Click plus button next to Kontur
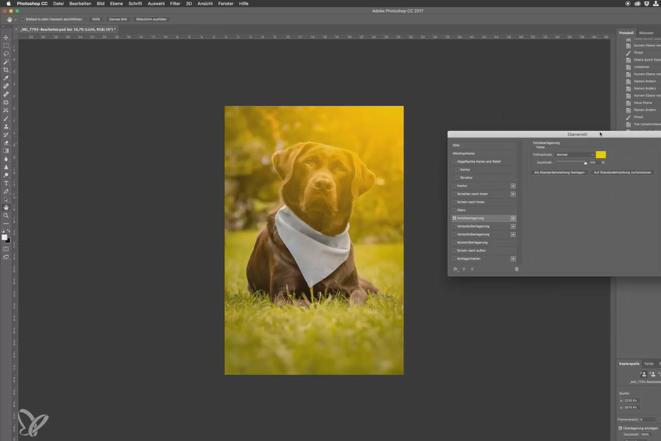 tap(513, 186)
